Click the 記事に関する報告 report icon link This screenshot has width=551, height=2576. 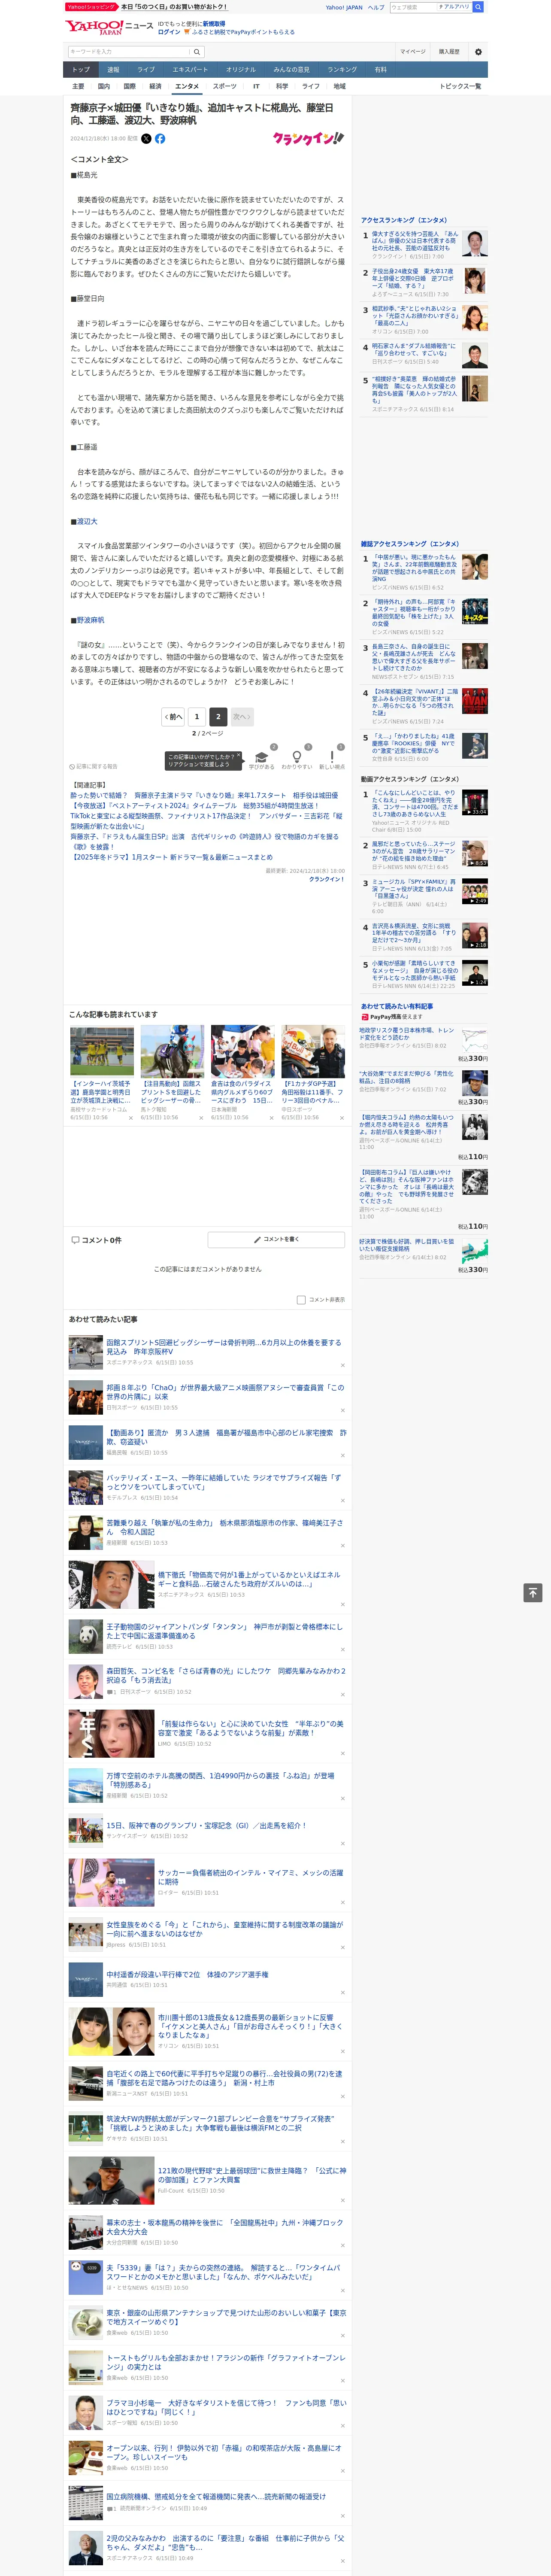(x=93, y=767)
